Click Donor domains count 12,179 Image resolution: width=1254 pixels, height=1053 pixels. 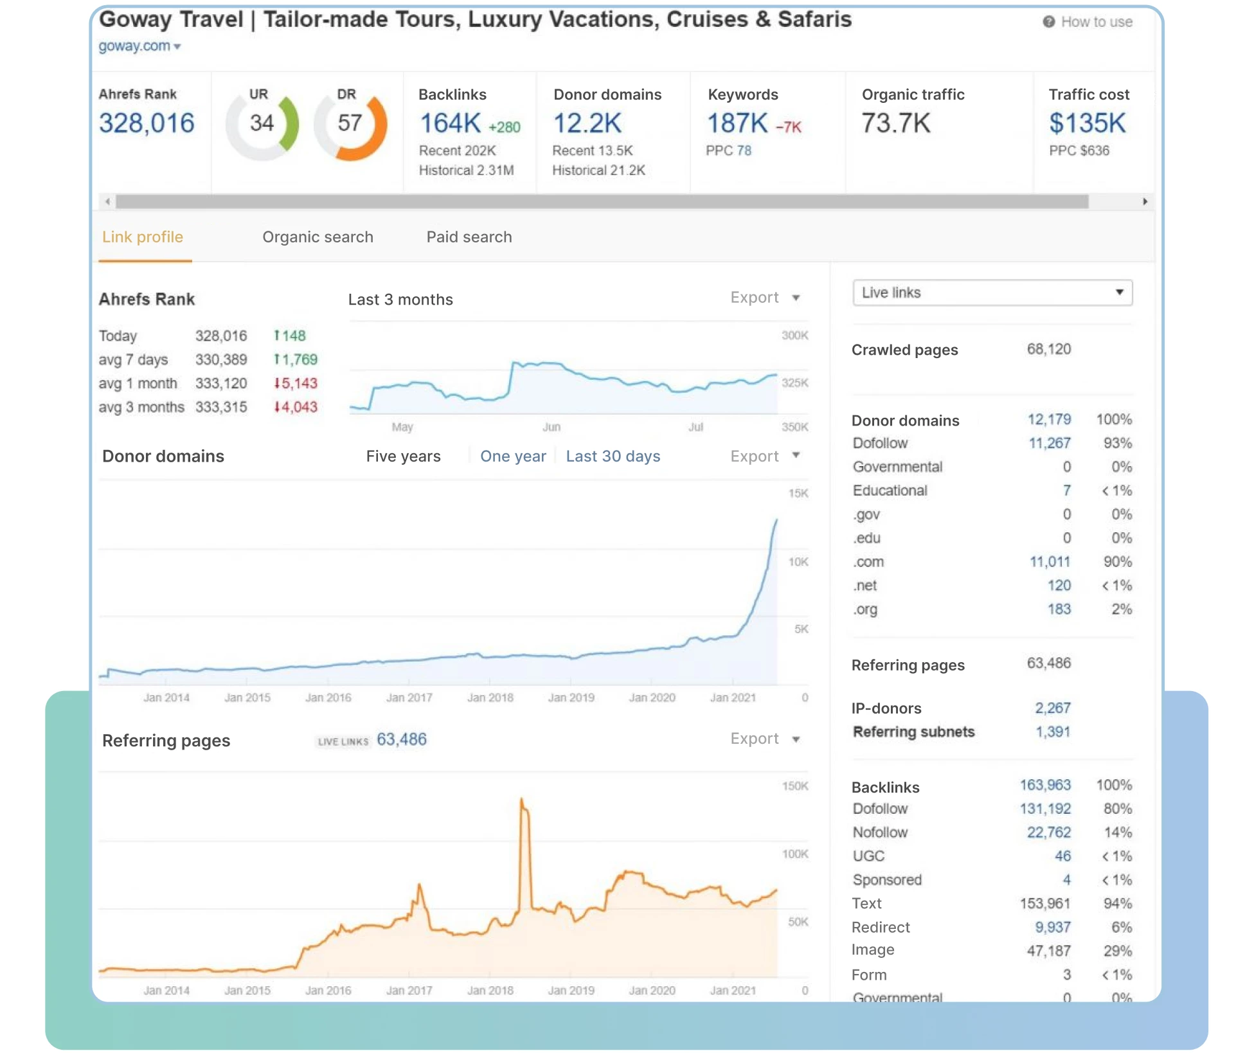[1049, 420]
